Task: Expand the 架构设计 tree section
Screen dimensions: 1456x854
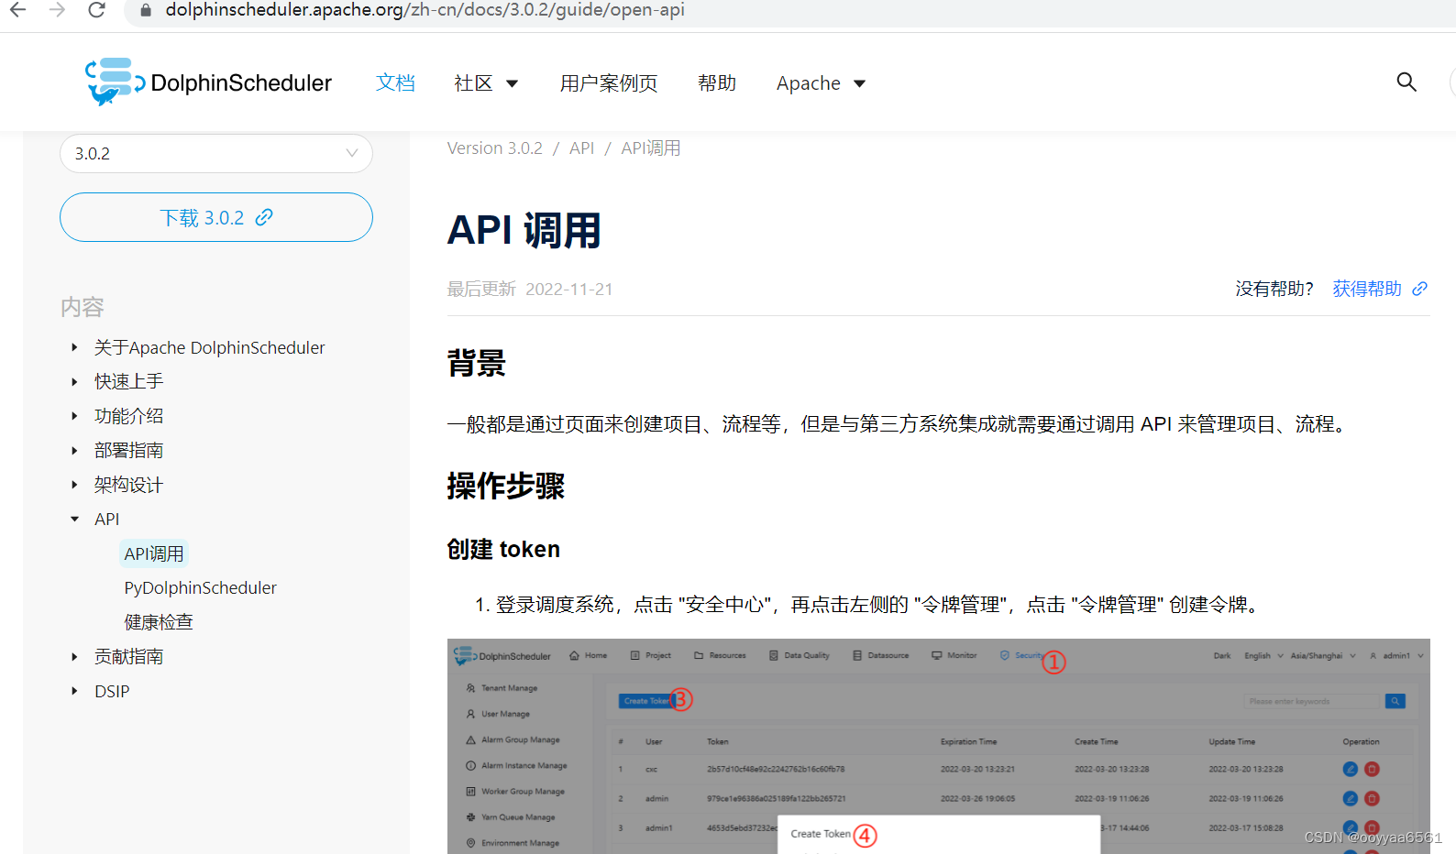Action: point(74,485)
